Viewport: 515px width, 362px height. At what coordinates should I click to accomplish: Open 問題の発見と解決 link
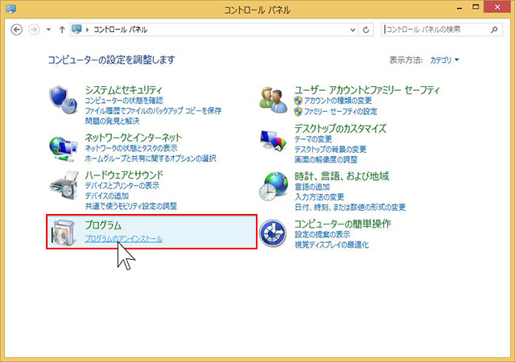pyautogui.click(x=113, y=121)
